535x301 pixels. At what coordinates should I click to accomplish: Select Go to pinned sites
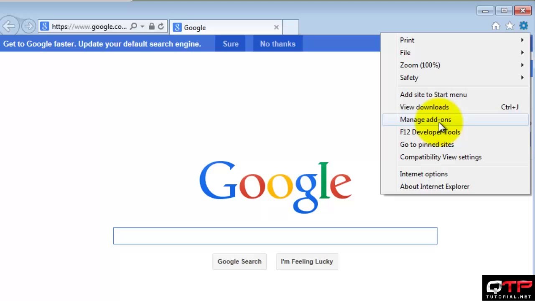tap(456, 145)
